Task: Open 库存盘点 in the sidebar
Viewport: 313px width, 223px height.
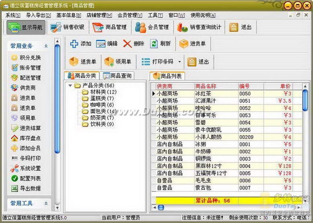Action: [26, 138]
